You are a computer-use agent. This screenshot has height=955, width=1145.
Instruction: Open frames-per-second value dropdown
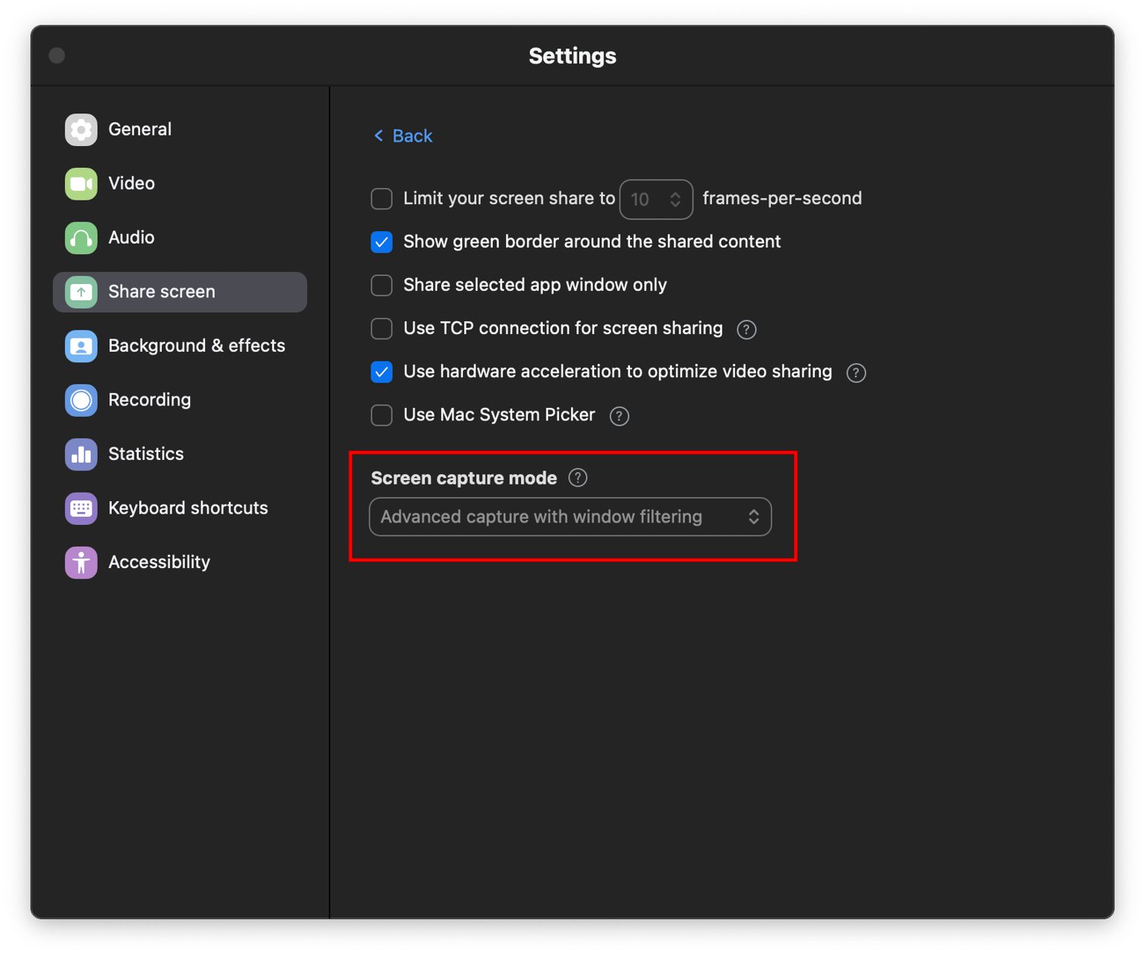(x=656, y=199)
